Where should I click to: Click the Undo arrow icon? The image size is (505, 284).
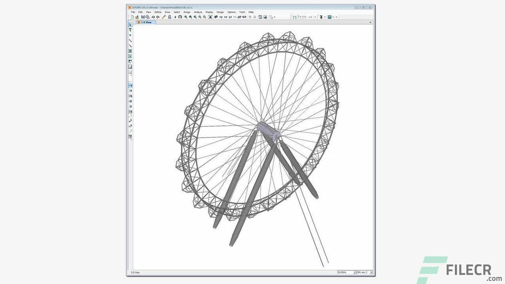coord(153,17)
